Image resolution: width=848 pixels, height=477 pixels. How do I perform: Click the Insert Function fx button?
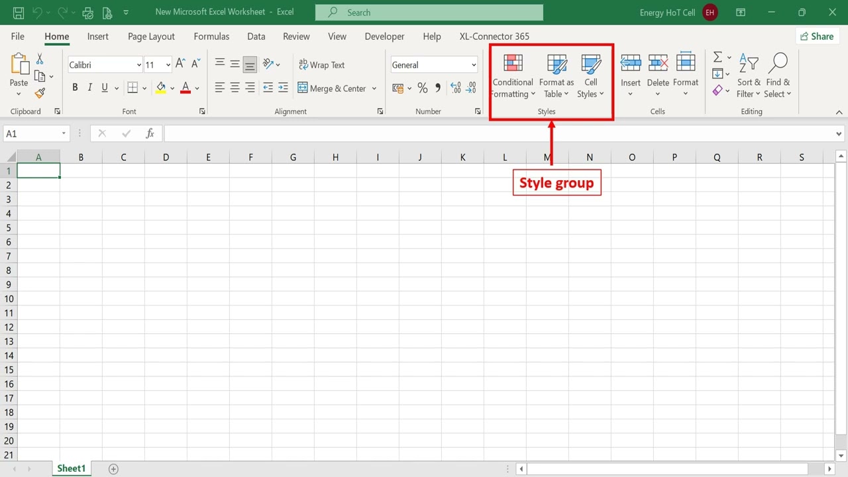coord(150,134)
